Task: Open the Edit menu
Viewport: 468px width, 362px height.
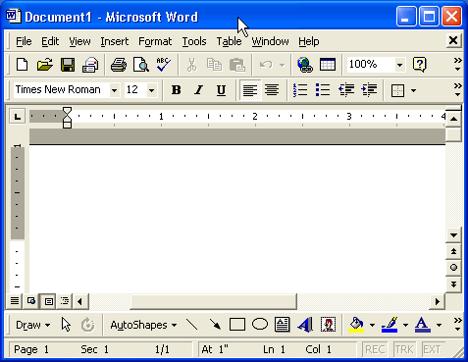Action: (50, 41)
